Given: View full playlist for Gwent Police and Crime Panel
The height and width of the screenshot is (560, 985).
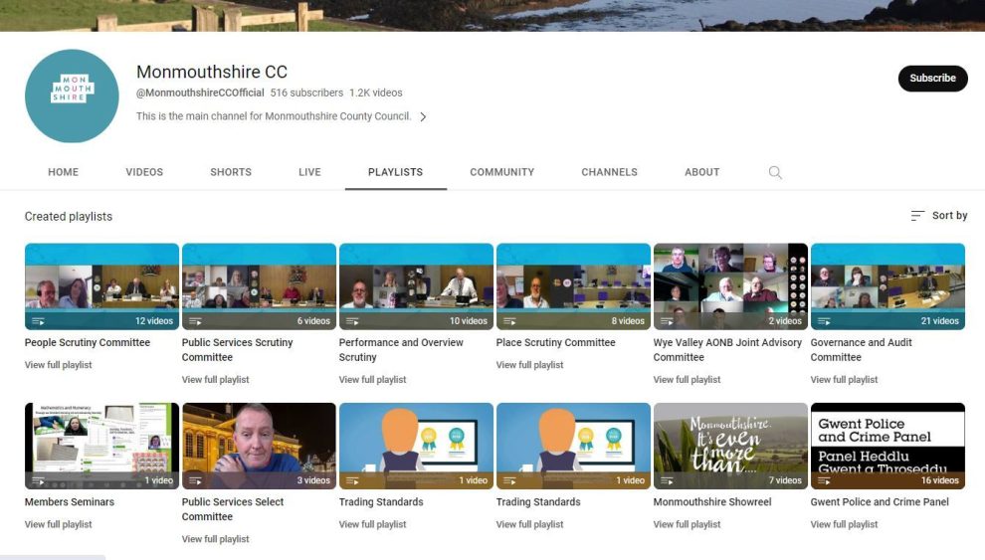Looking at the screenshot, I should (844, 524).
